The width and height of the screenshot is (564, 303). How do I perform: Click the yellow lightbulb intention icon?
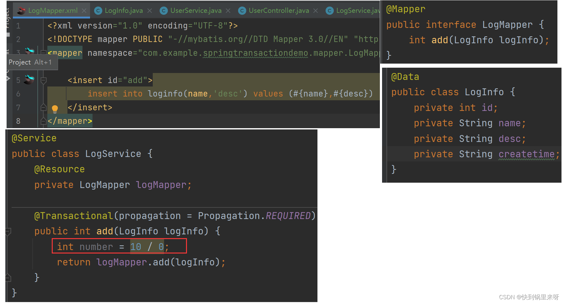55,109
